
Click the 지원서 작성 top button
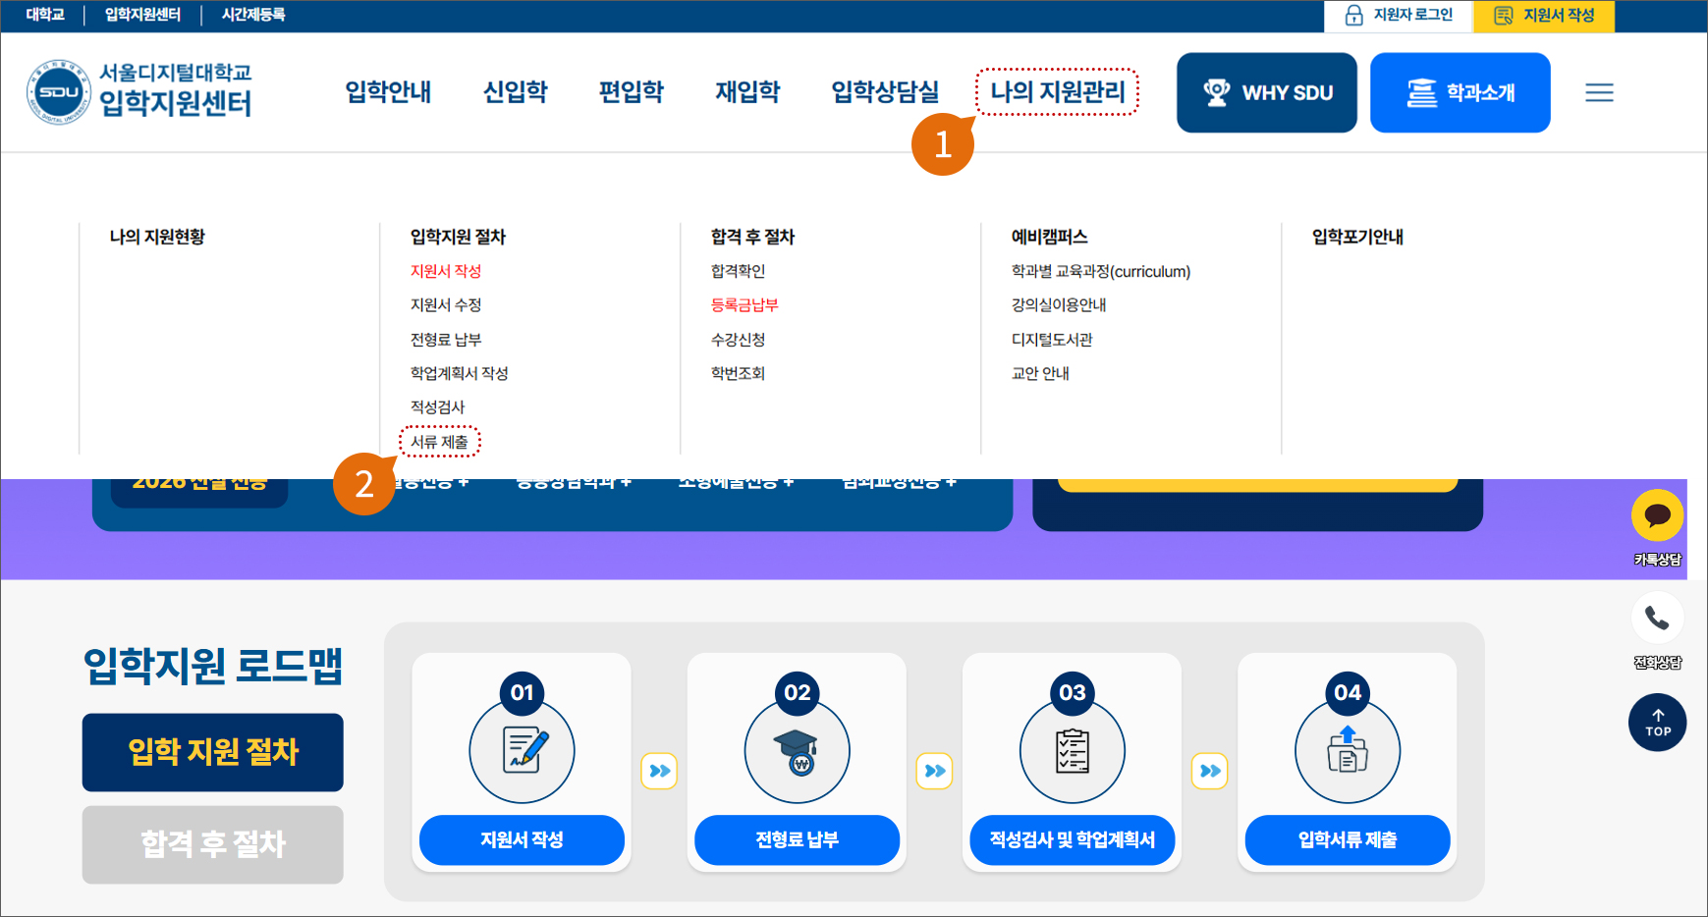[x=1544, y=16]
